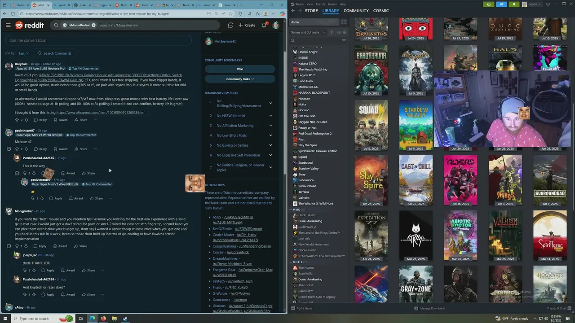Open Steam Big Picture mode icon
This screenshot has width=575, height=323.
click(548, 4)
